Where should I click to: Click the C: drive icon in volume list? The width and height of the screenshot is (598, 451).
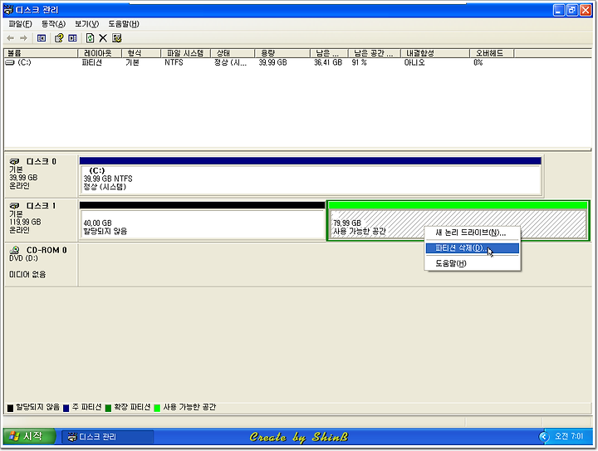point(10,62)
